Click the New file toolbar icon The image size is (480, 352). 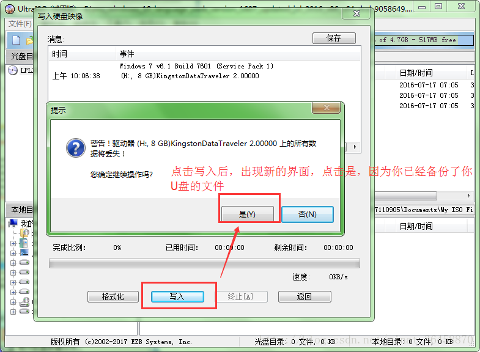pos(16,40)
